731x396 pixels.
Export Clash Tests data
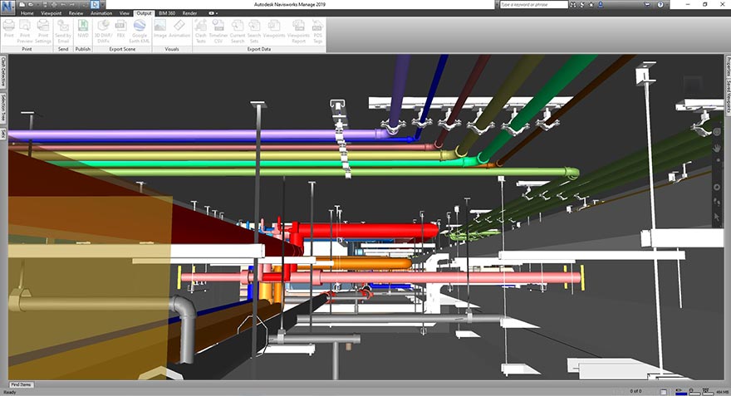201,31
